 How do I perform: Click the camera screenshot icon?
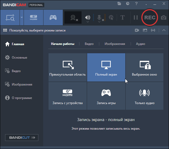point(163,17)
